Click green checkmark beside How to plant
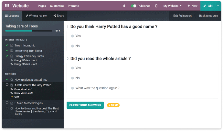The height and width of the screenshot is (131, 223). [x=7, y=79]
